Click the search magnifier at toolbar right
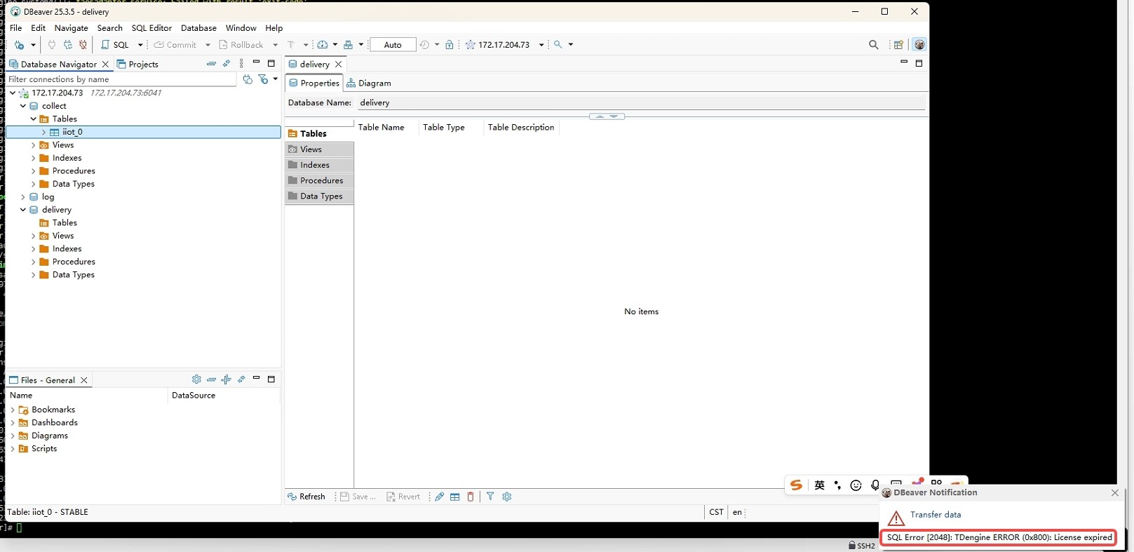Image resolution: width=1134 pixels, height=552 pixels. click(x=873, y=45)
